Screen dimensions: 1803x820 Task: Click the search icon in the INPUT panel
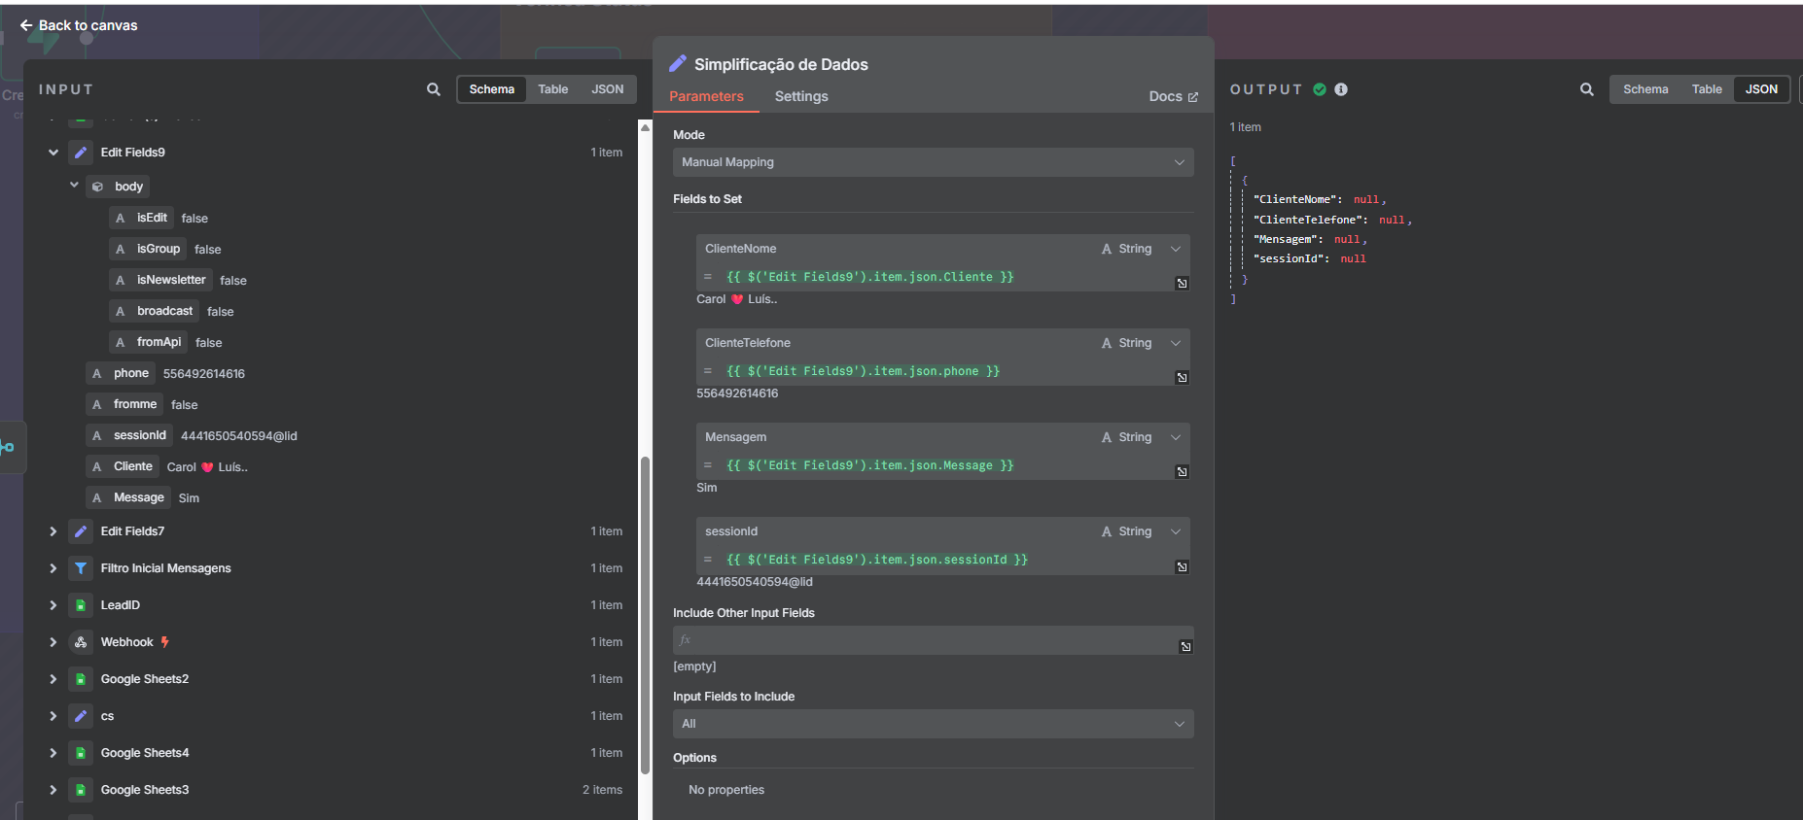click(434, 89)
